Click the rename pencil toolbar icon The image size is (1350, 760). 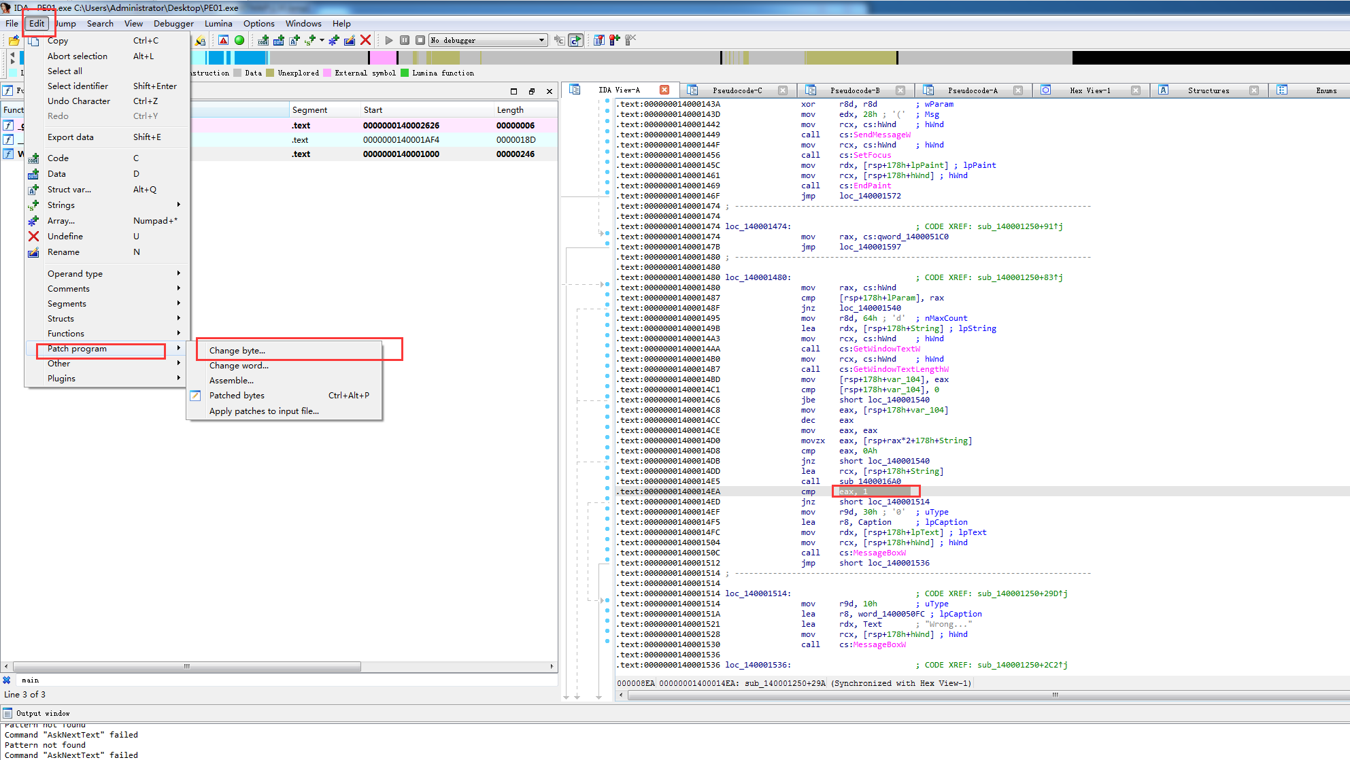350,41
